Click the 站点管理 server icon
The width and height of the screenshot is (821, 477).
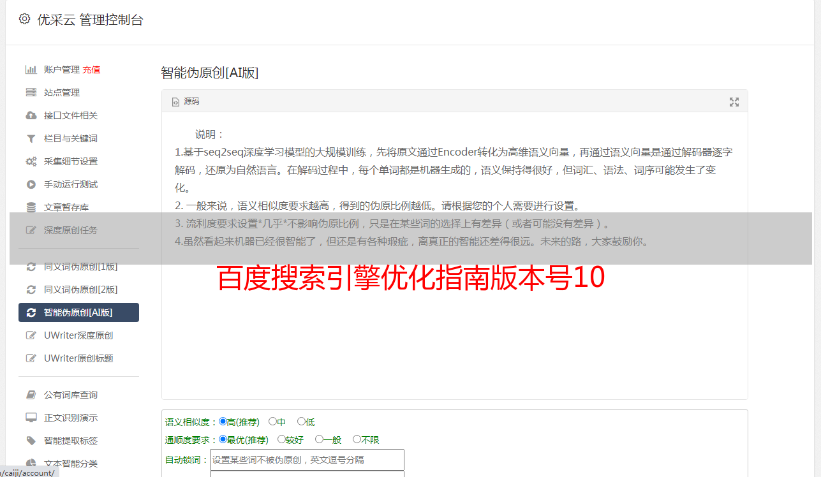[31, 92]
